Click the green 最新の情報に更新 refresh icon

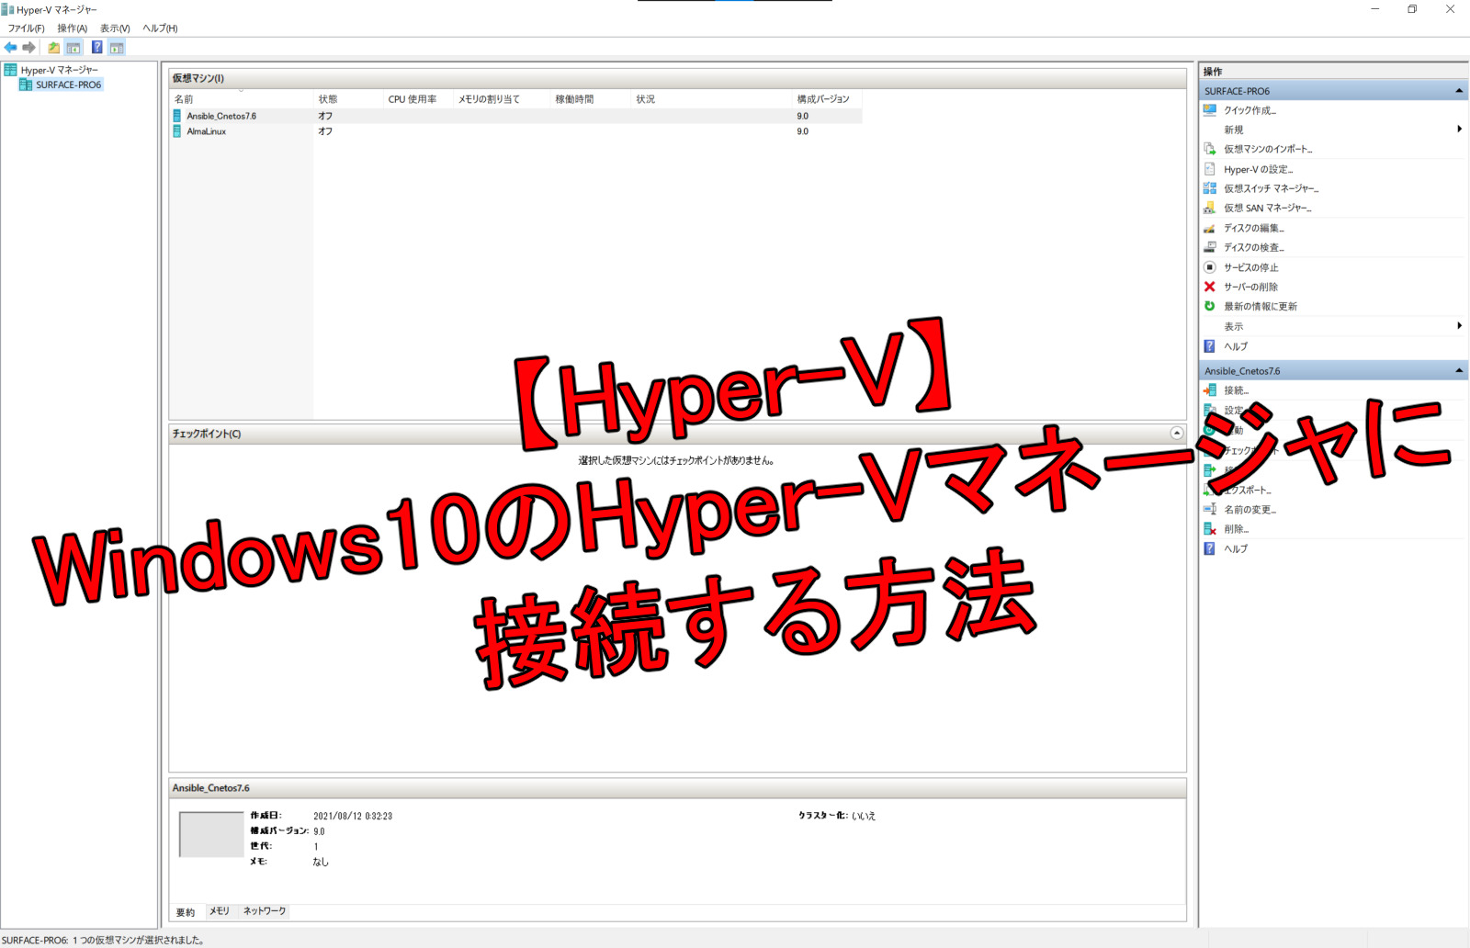click(x=1210, y=306)
